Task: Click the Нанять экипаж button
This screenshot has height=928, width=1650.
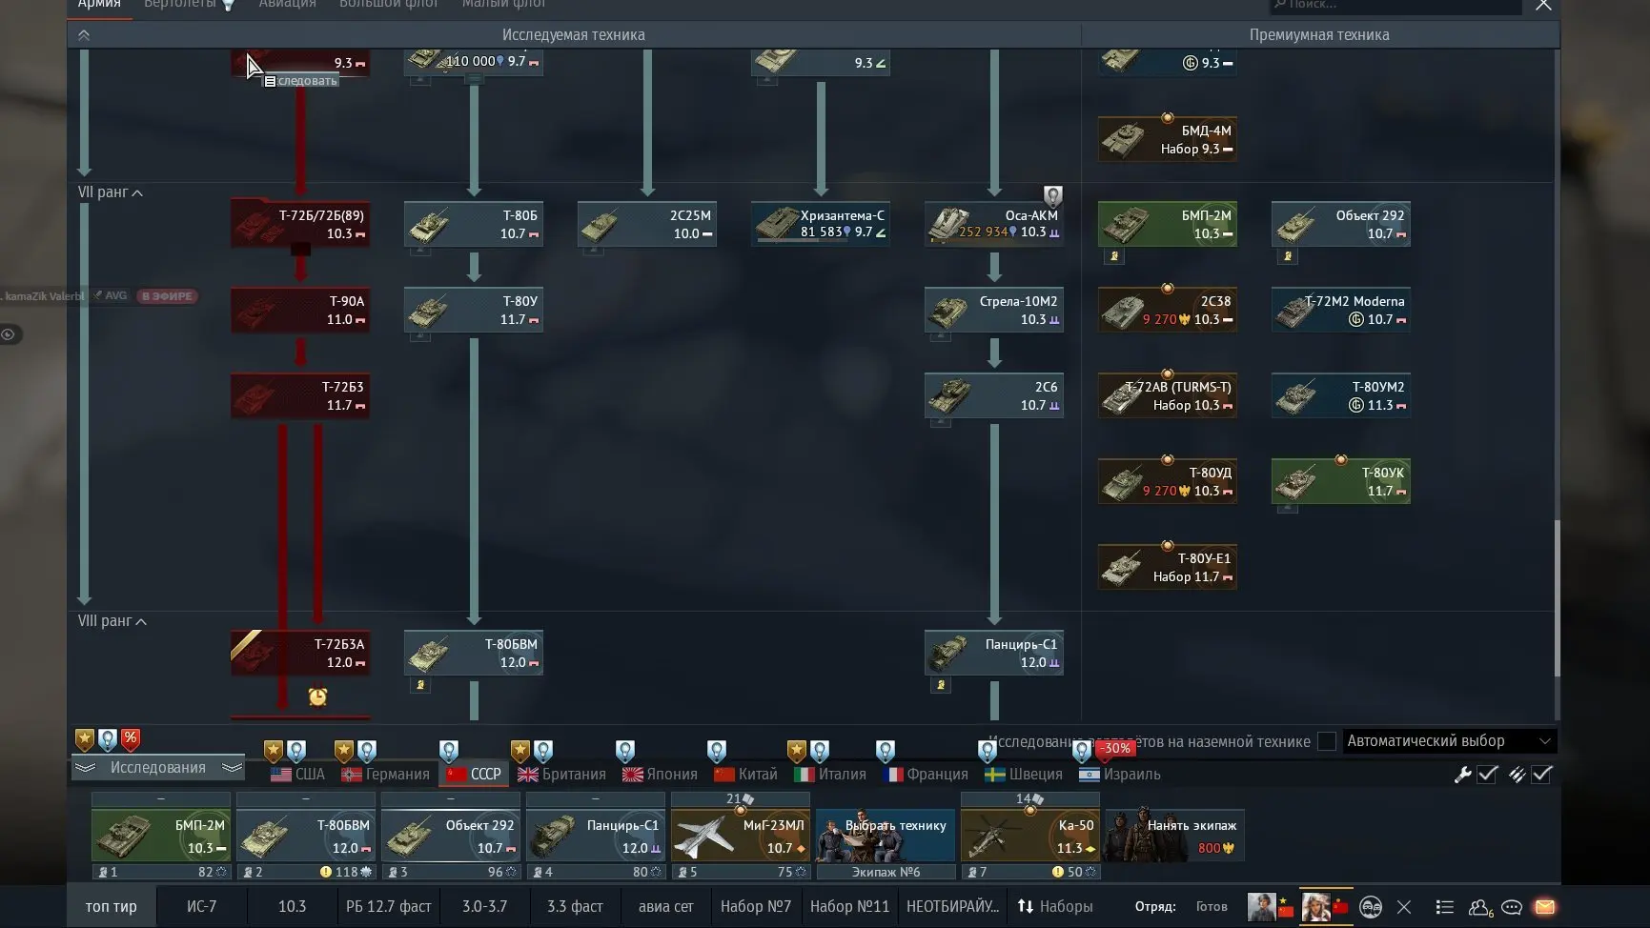Action: click(x=1174, y=835)
